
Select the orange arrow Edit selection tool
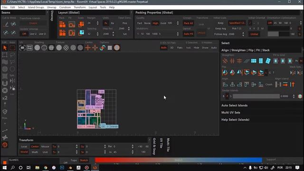5,47
